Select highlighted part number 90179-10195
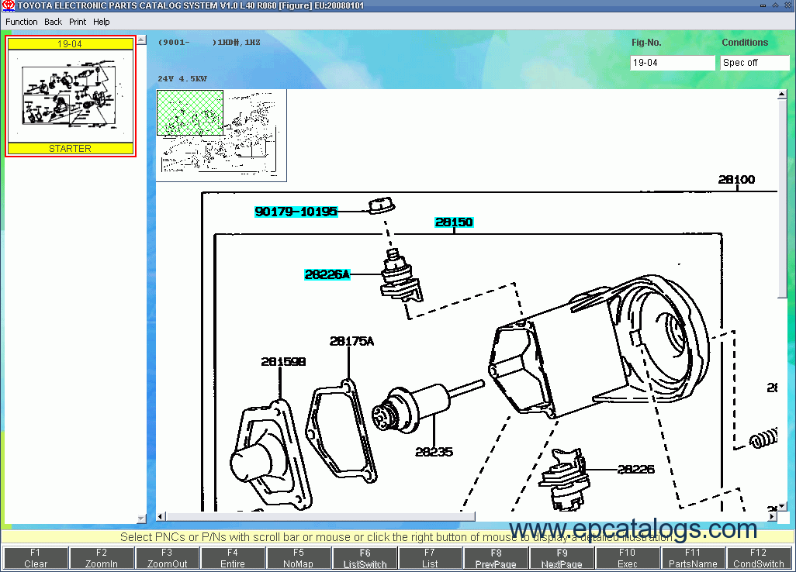This screenshot has height=572, width=796. (296, 212)
